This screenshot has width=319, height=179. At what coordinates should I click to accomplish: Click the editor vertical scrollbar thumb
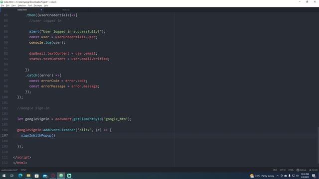pyautogui.click(x=318, y=145)
